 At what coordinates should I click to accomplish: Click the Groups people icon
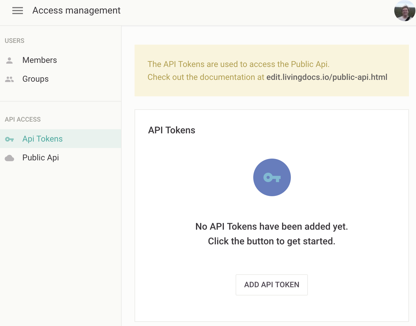[x=9, y=79]
